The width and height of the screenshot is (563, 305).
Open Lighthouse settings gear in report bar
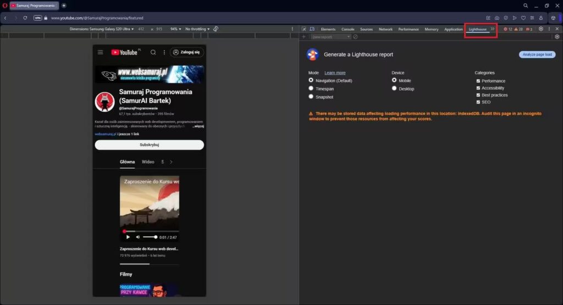pyautogui.click(x=557, y=37)
